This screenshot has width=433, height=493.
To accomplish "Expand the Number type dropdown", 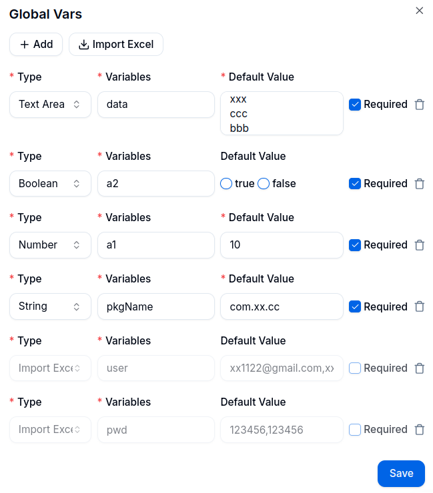I will tap(51, 245).
